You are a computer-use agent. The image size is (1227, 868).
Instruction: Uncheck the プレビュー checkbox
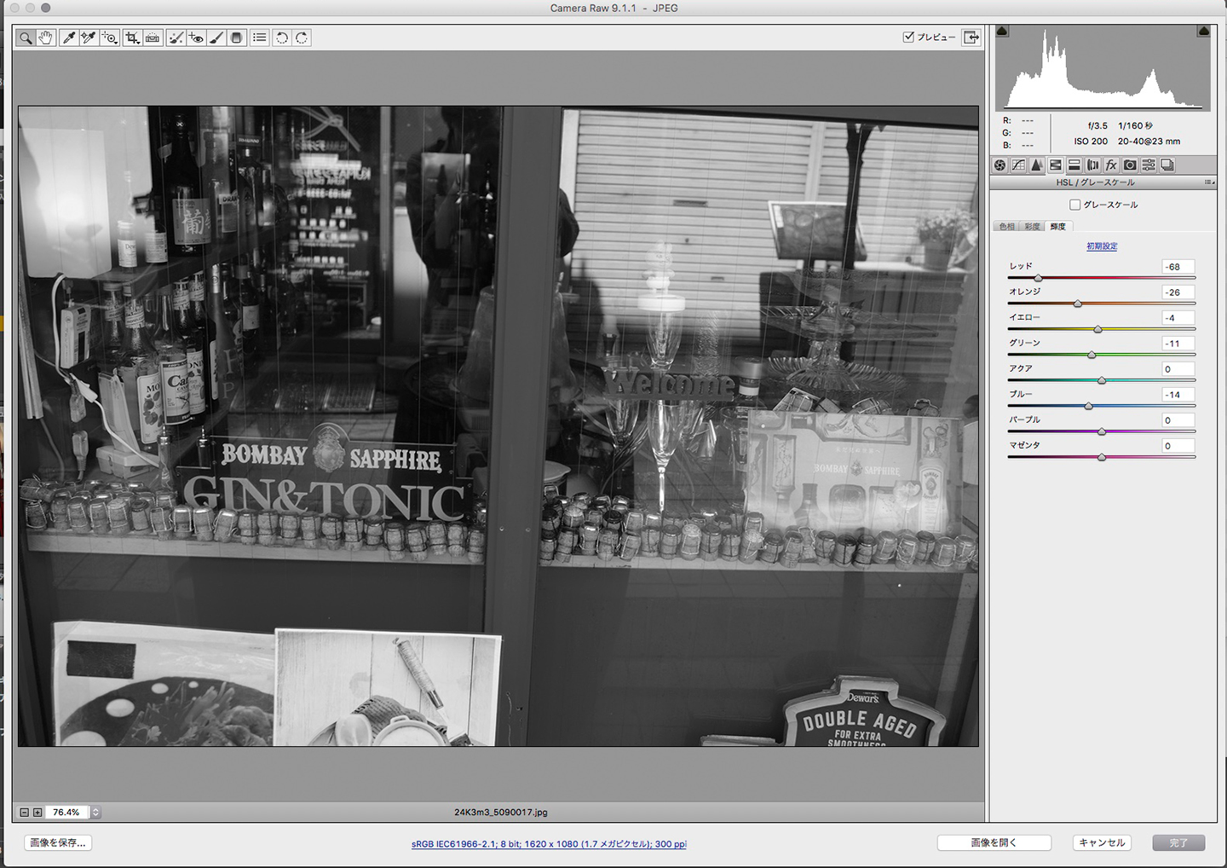coord(908,37)
